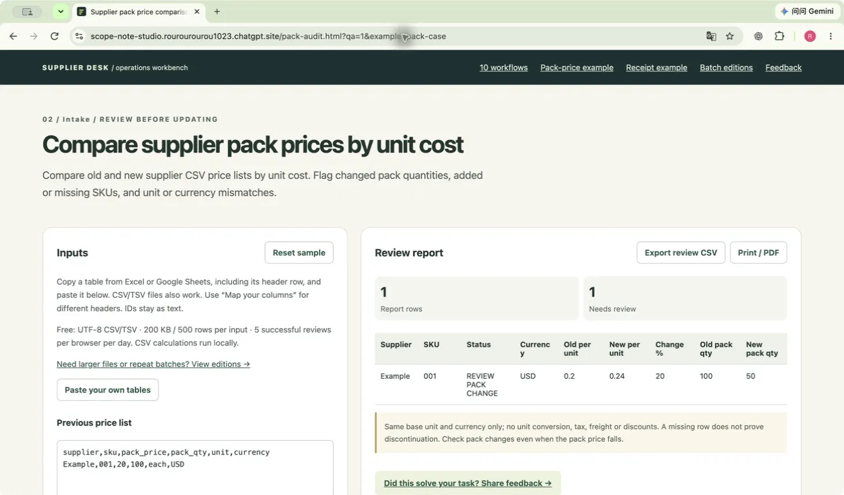Open the Feedback nav link

783,68
